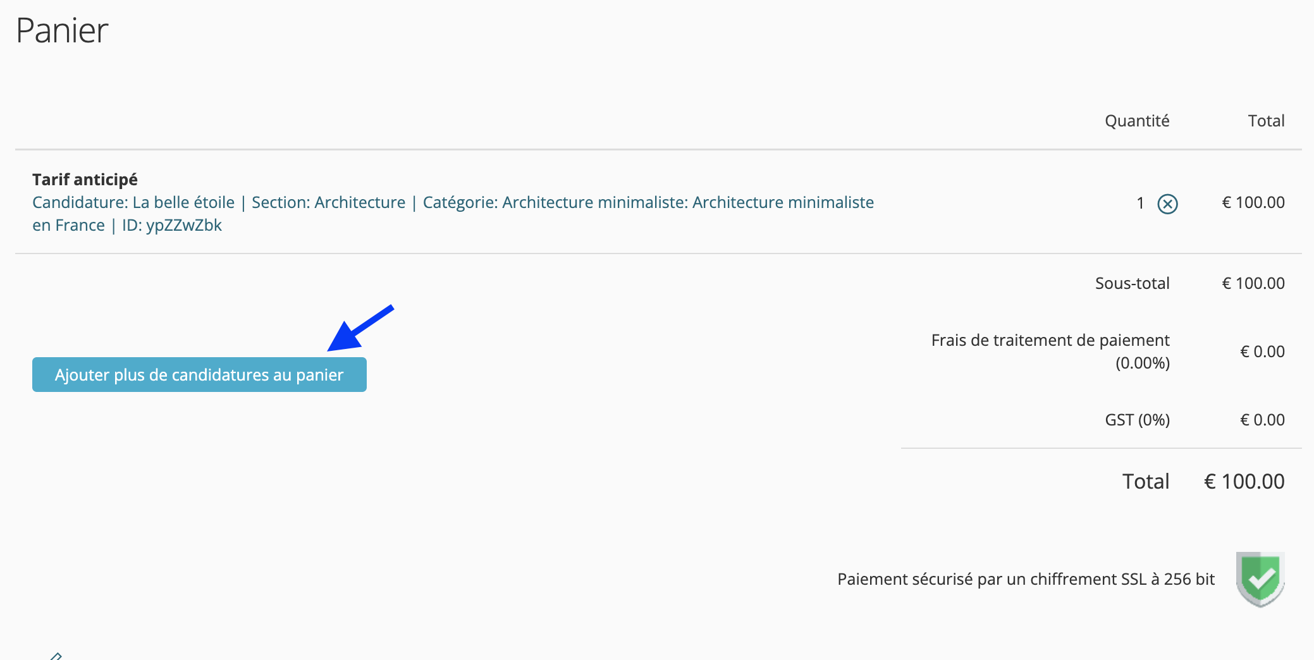Click the green SSL security shield icon
The image size is (1314, 660).
pos(1260,579)
